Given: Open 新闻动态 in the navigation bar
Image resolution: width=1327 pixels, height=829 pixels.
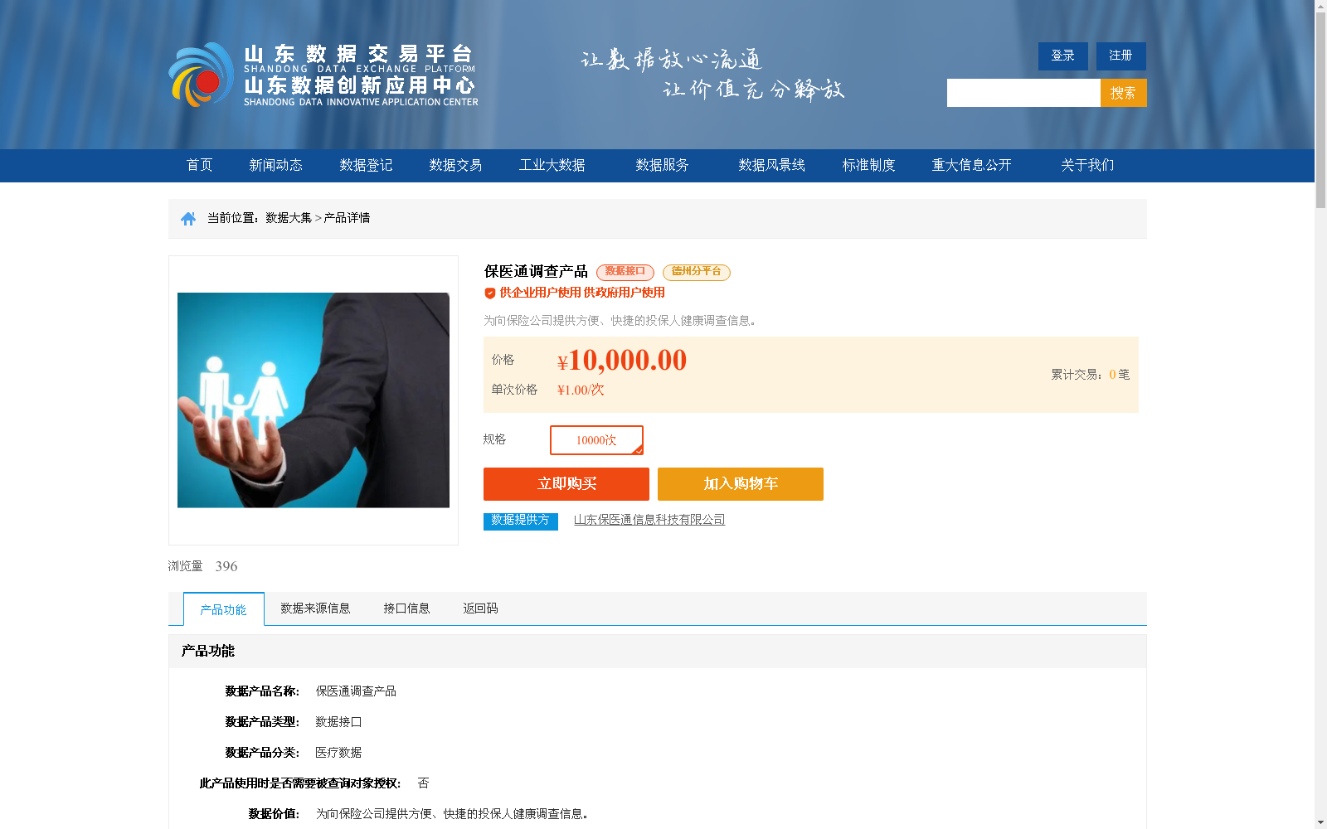Looking at the screenshot, I should [275, 165].
